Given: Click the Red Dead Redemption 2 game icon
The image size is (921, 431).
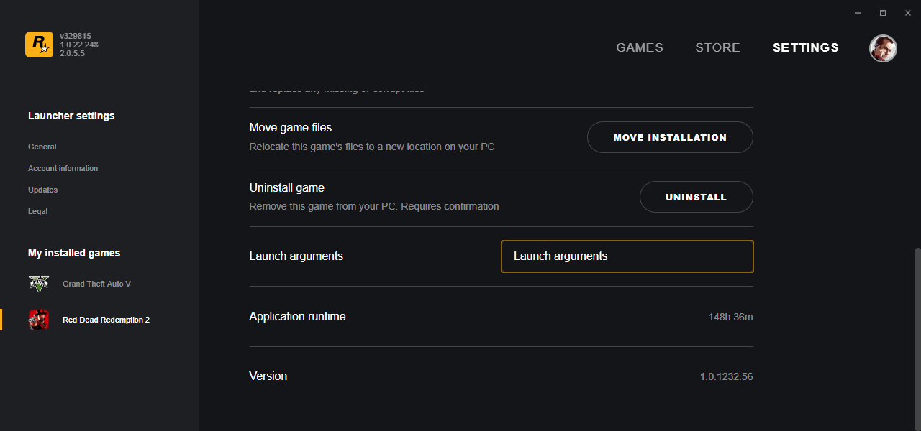Looking at the screenshot, I should [39, 320].
